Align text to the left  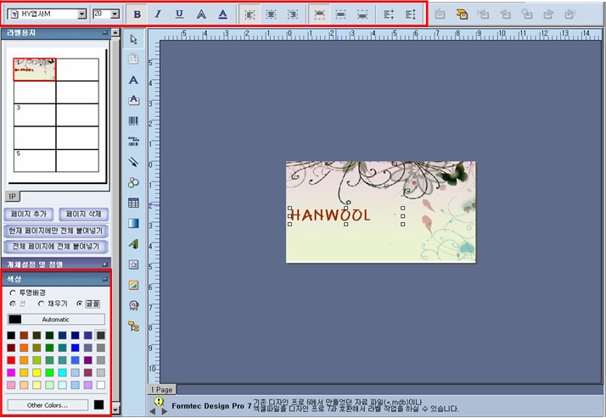point(250,14)
